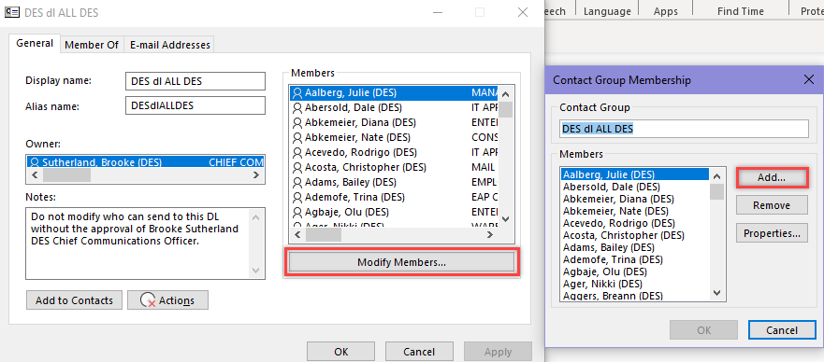Click the contact card icon in title bar
Image resolution: width=824 pixels, height=362 pixels.
(x=11, y=12)
